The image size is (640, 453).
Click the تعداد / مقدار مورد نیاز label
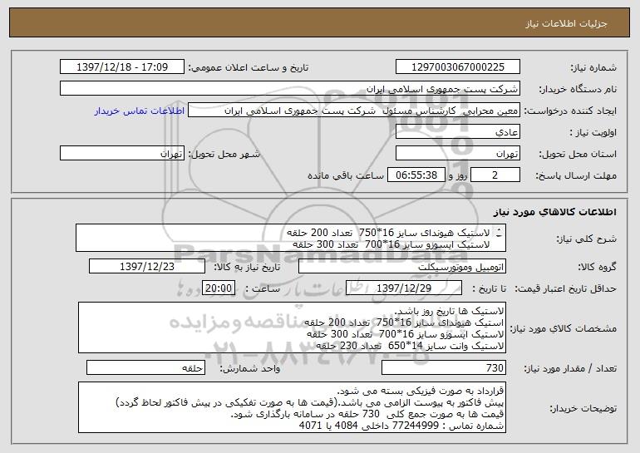point(570,368)
